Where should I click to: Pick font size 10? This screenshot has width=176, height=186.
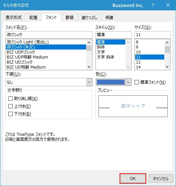[x=150, y=52]
